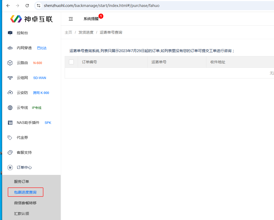Click the 云专线 globe icon
The image size is (274, 220).
click(x=10, y=108)
